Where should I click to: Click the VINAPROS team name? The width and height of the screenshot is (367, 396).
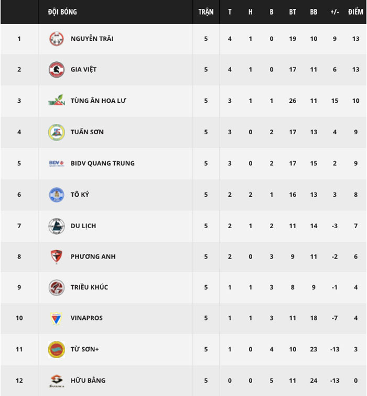[87, 318]
